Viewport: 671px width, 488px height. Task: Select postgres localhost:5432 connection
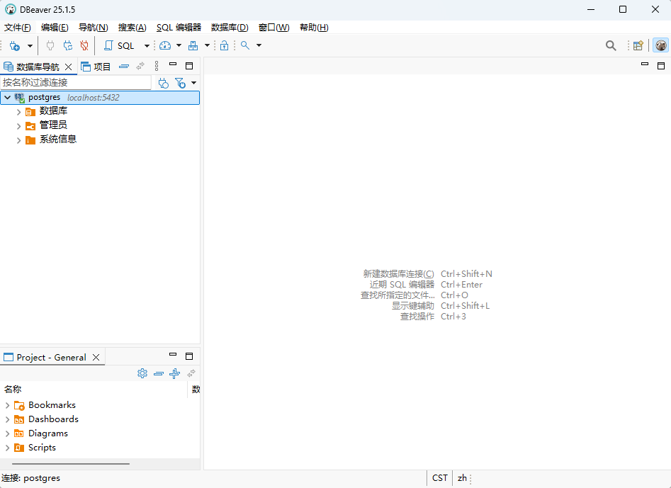(100, 98)
